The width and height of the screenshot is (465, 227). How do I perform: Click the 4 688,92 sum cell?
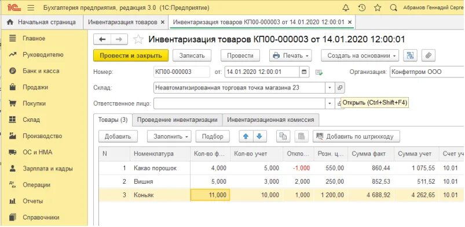(371, 195)
